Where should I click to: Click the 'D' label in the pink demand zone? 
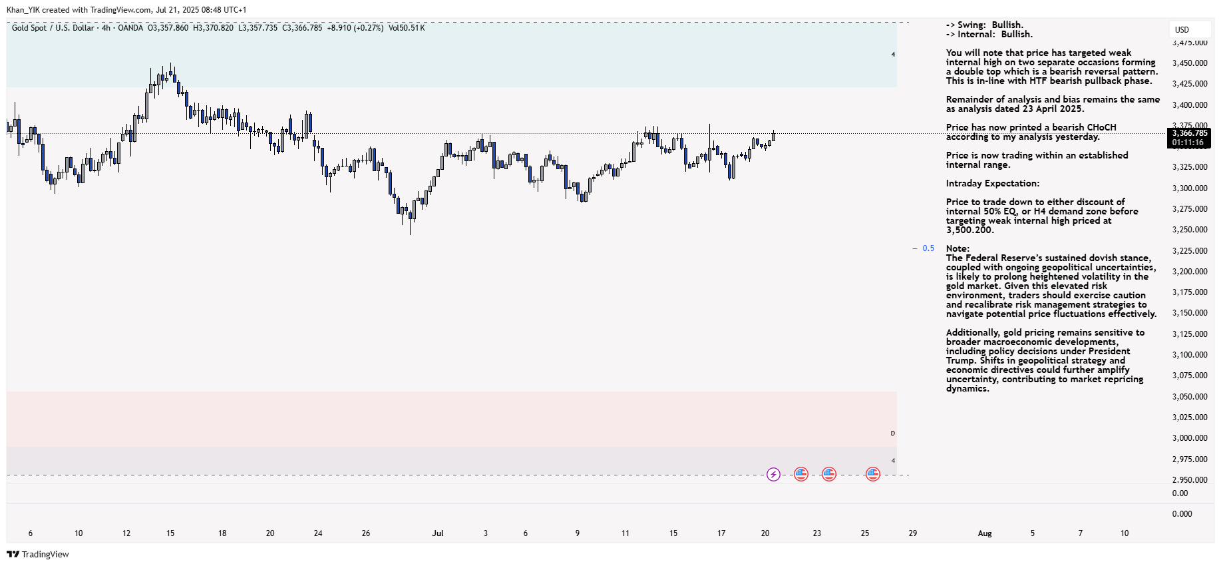[893, 433]
